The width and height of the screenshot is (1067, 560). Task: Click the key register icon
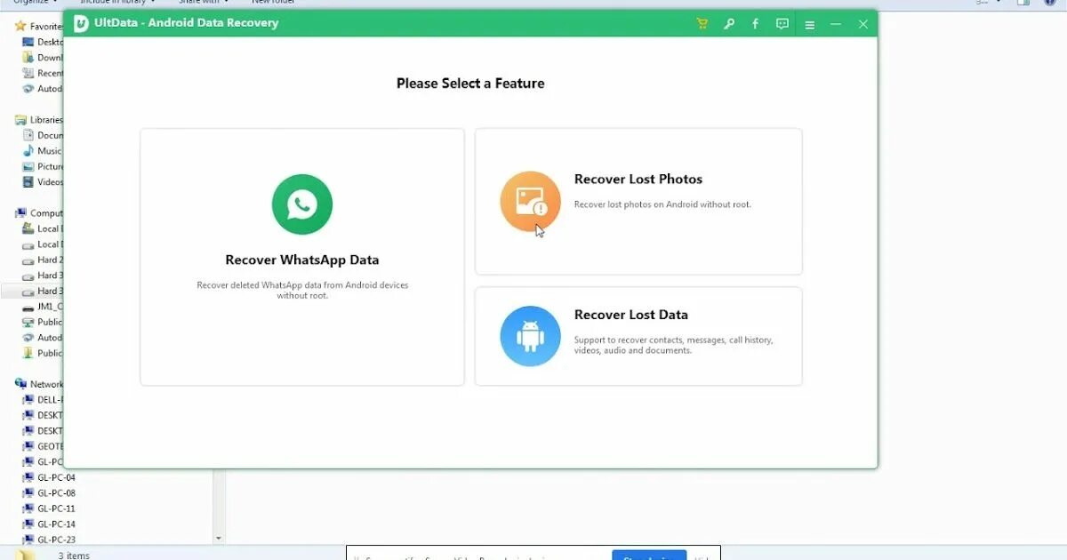click(x=728, y=24)
